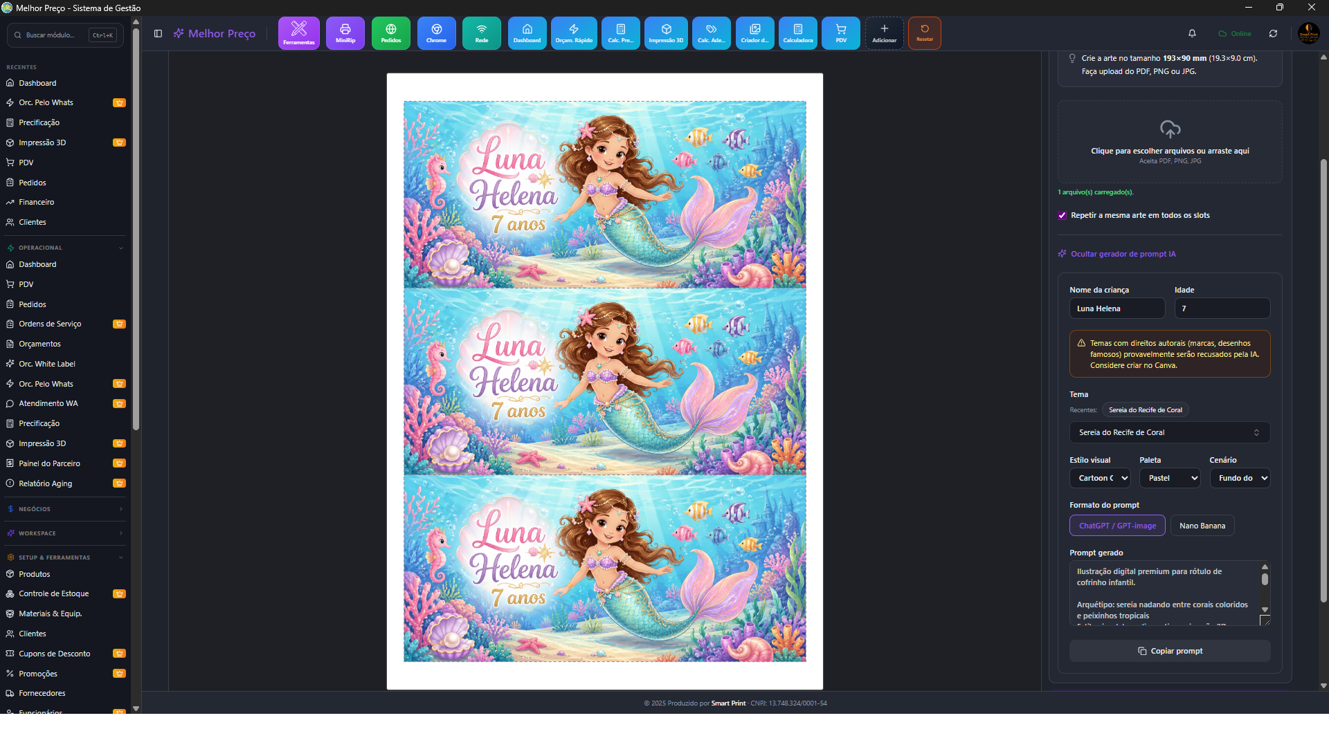1329x747 pixels.
Task: Click the Idade input field
Action: pyautogui.click(x=1222, y=308)
